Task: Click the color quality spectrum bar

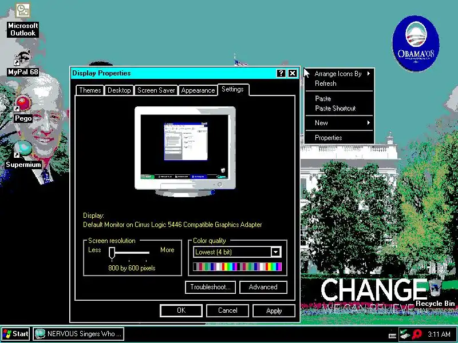Action: point(237,266)
